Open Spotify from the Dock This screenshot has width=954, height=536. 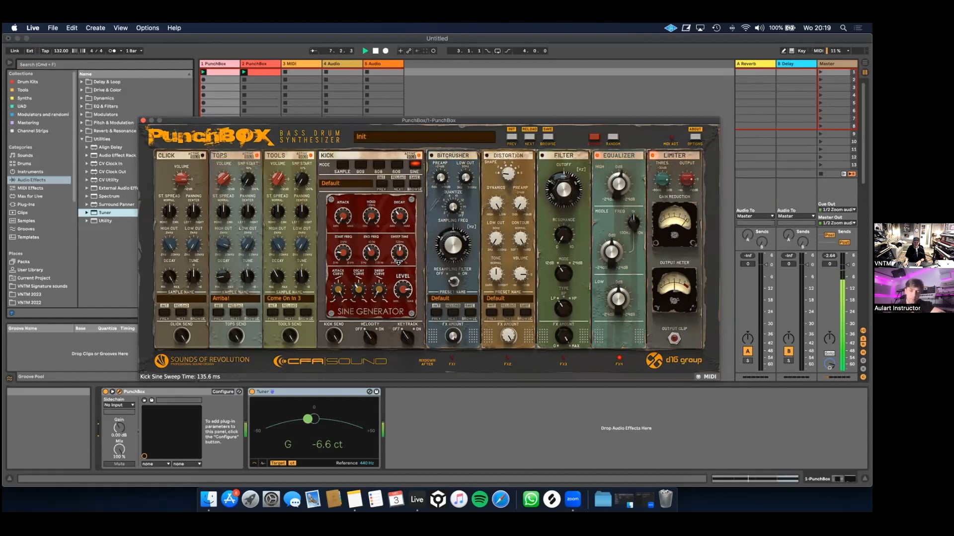point(479,499)
